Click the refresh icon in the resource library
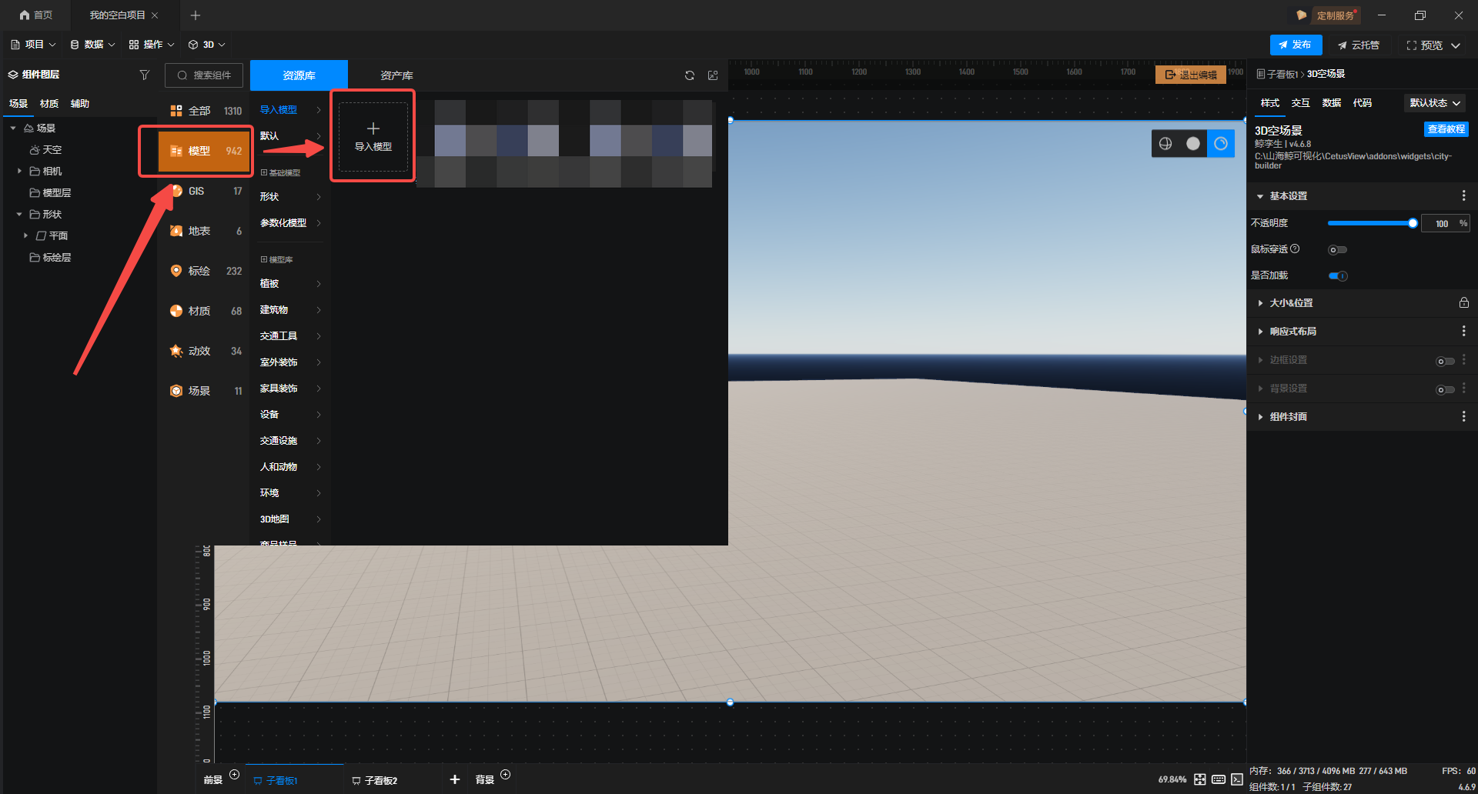 coord(689,75)
